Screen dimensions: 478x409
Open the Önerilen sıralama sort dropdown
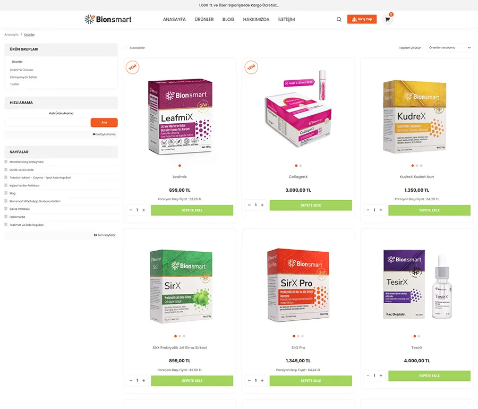tap(450, 48)
